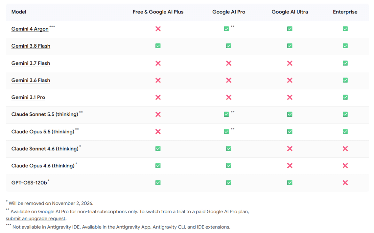Click Gemini 3.7 Flash Enterprise green checkmark
Viewport: 374px width, 233px height.
(345, 63)
